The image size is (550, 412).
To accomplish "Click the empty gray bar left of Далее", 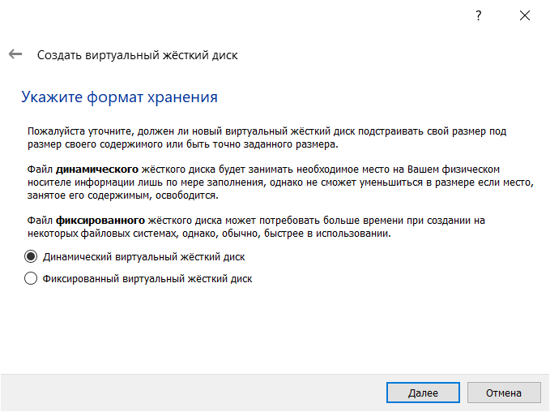I will [x=193, y=393].
